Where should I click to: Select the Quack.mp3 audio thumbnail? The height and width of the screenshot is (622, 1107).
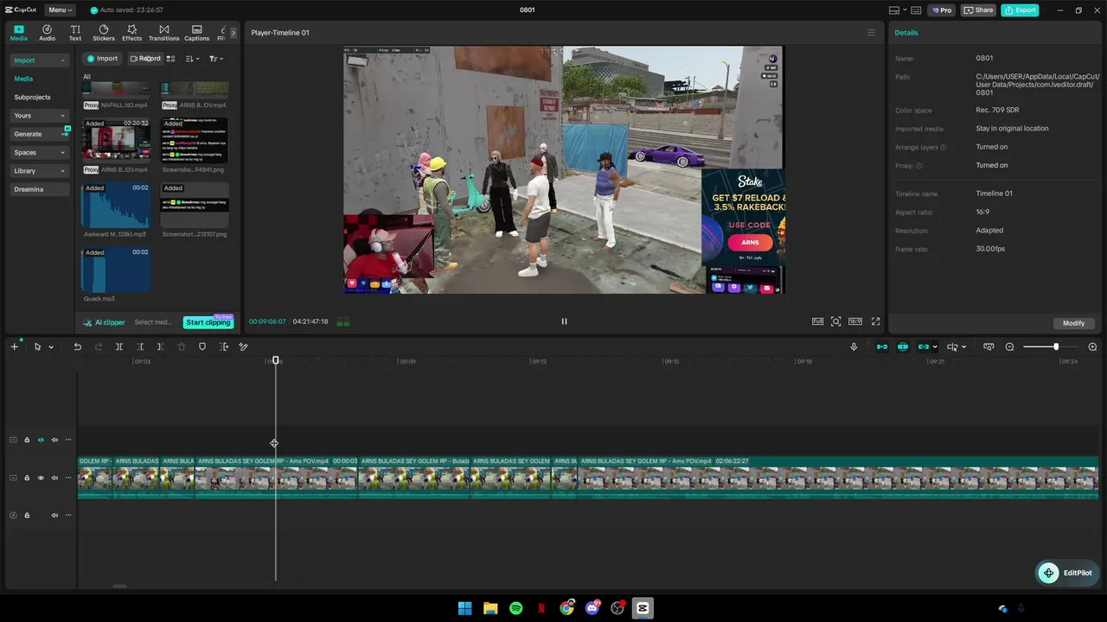[115, 270]
